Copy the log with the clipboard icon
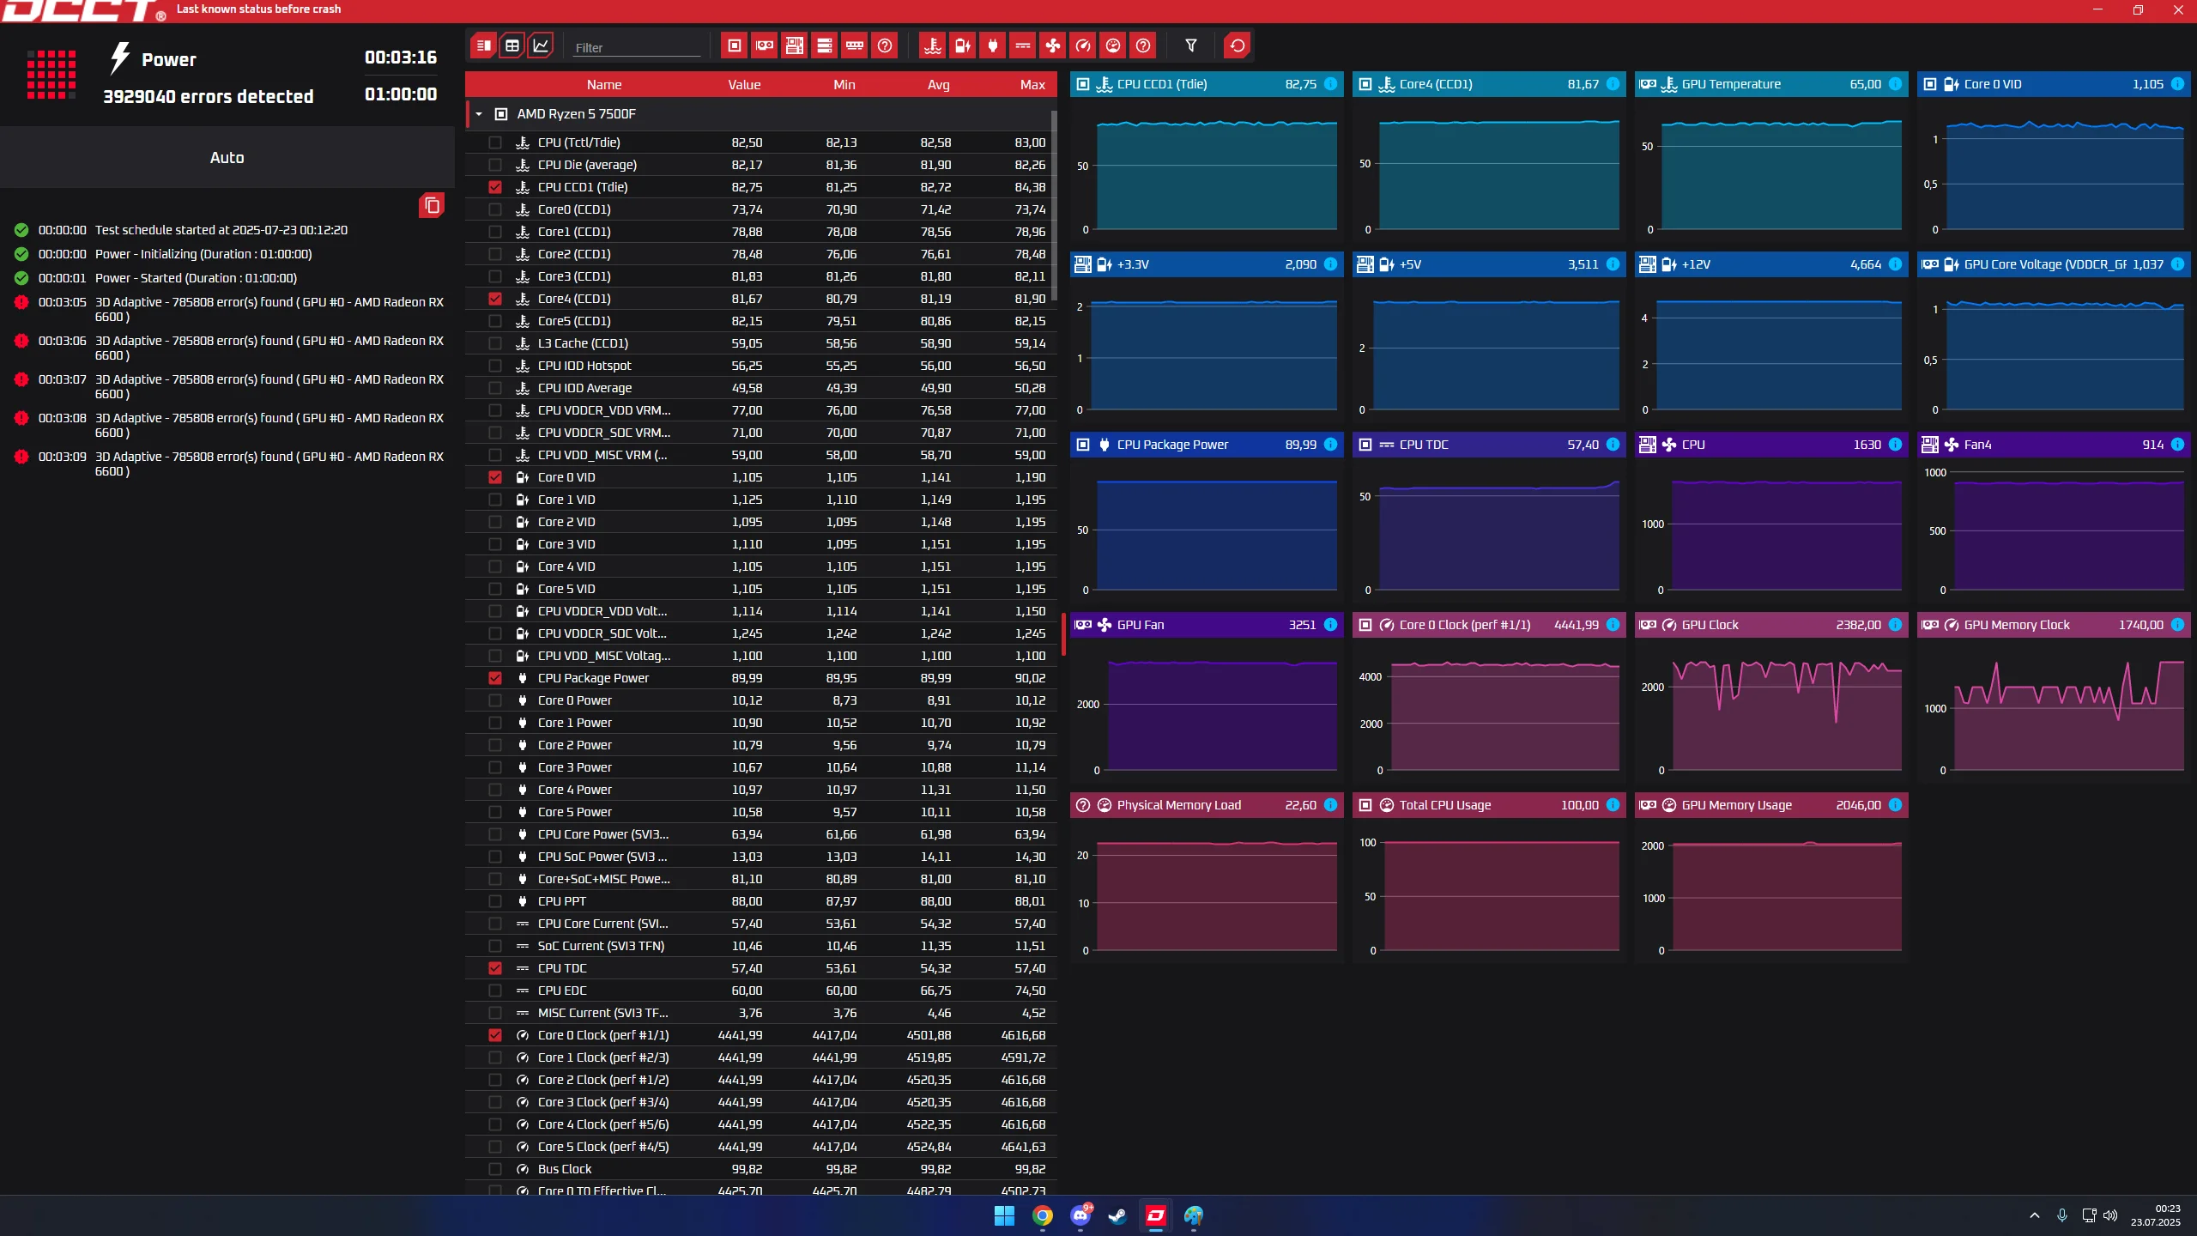The height and width of the screenshot is (1236, 2197). click(x=432, y=205)
